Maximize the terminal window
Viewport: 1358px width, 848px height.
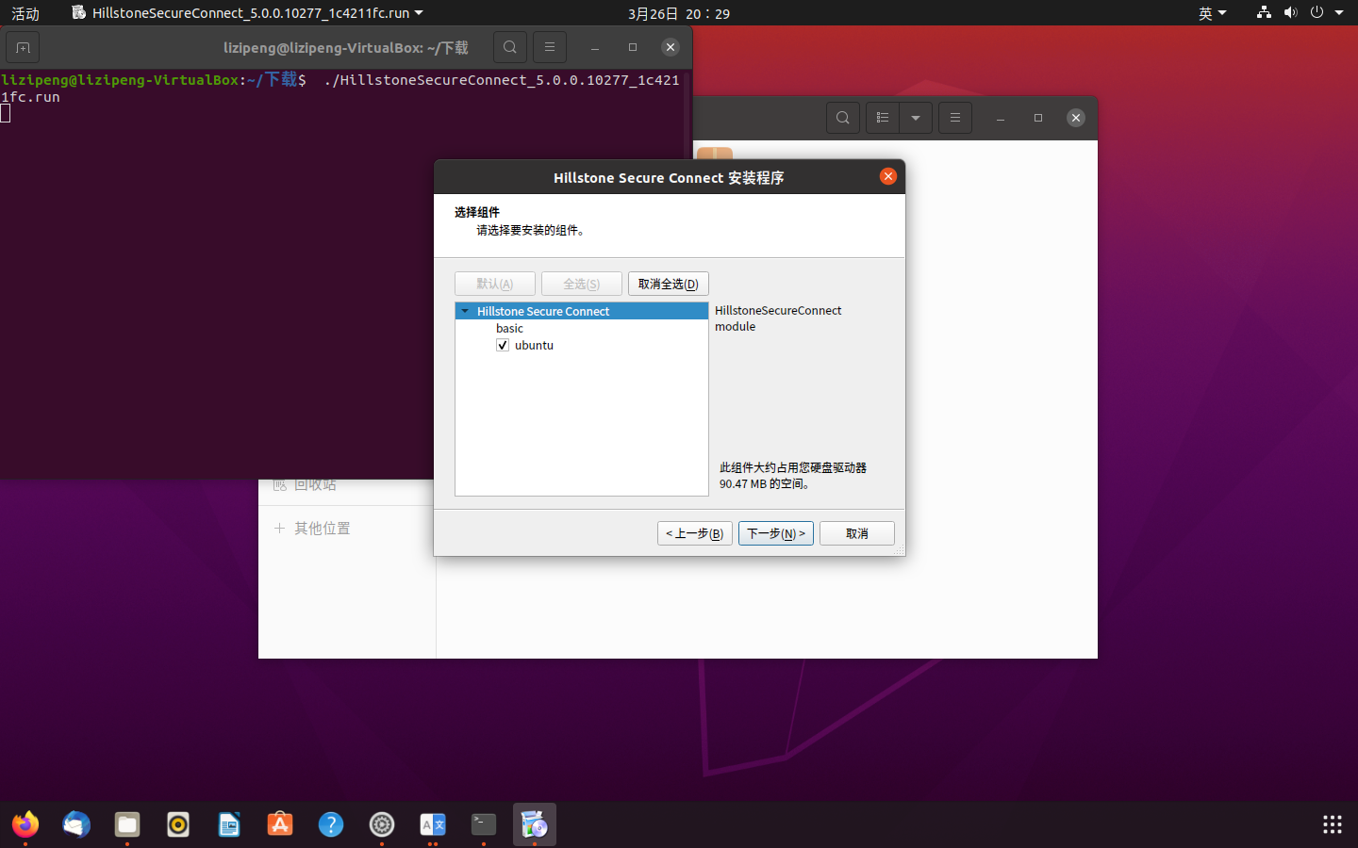pos(633,47)
